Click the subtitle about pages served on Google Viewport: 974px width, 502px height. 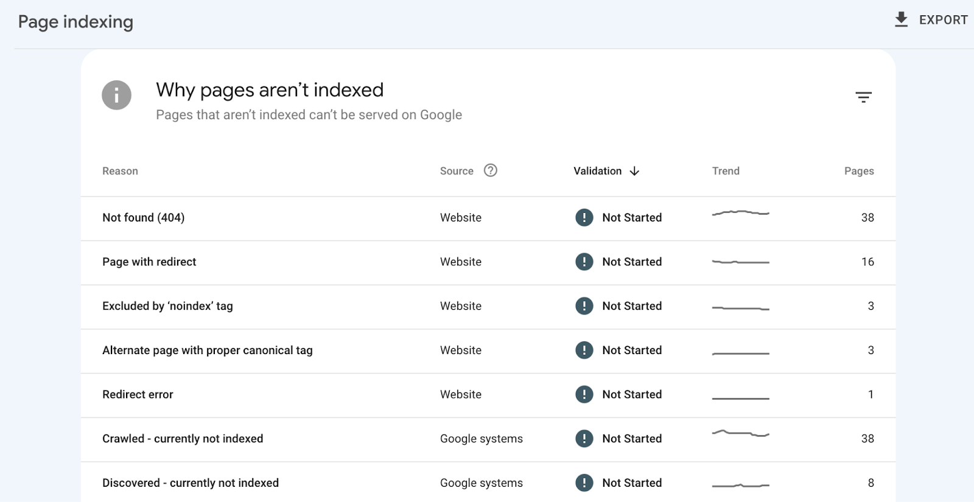click(309, 115)
